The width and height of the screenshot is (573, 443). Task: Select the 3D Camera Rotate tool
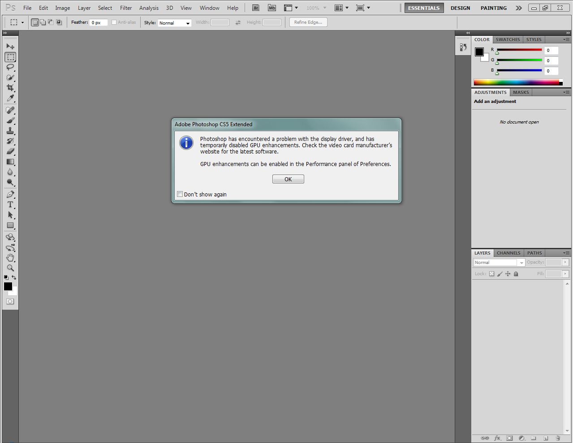10,247
